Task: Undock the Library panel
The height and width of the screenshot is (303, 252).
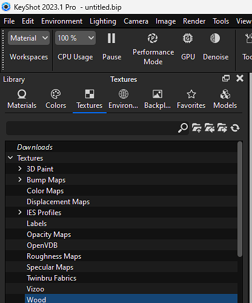Action: (x=226, y=78)
